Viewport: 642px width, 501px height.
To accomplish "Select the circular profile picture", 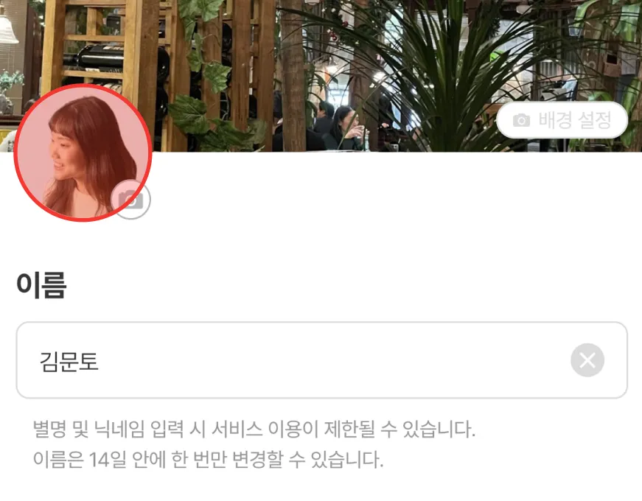I will tap(83, 153).
